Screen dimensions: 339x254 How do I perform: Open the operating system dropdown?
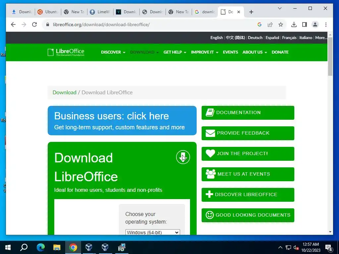pos(152,233)
